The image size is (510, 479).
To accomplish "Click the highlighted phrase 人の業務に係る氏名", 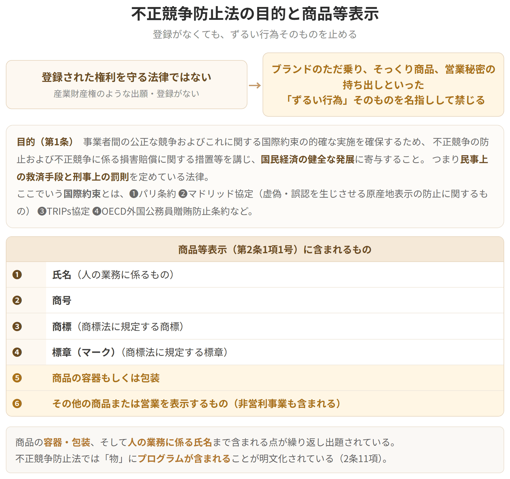I will click(x=170, y=442).
